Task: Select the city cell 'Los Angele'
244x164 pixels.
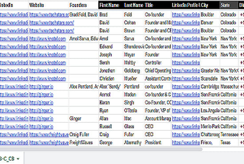Action: pos(210,111)
